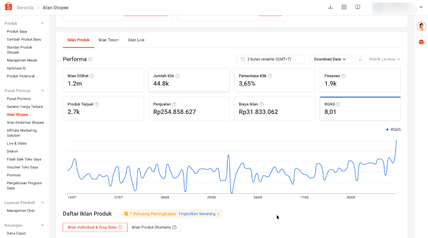Open Optimasi AI in sidebar
The height and width of the screenshot is (238, 428).
(x=16, y=68)
